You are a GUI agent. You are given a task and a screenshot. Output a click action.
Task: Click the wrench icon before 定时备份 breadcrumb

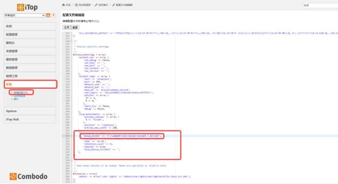[x=96, y=5]
